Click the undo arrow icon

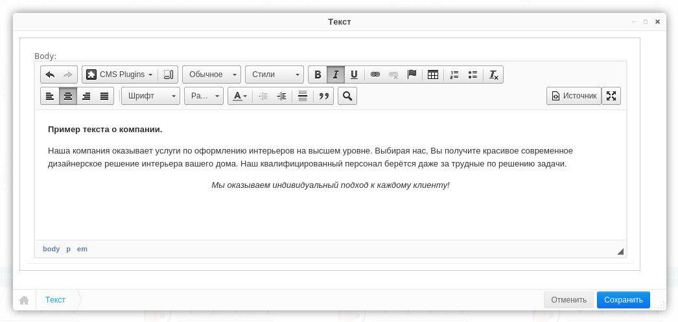click(x=50, y=75)
